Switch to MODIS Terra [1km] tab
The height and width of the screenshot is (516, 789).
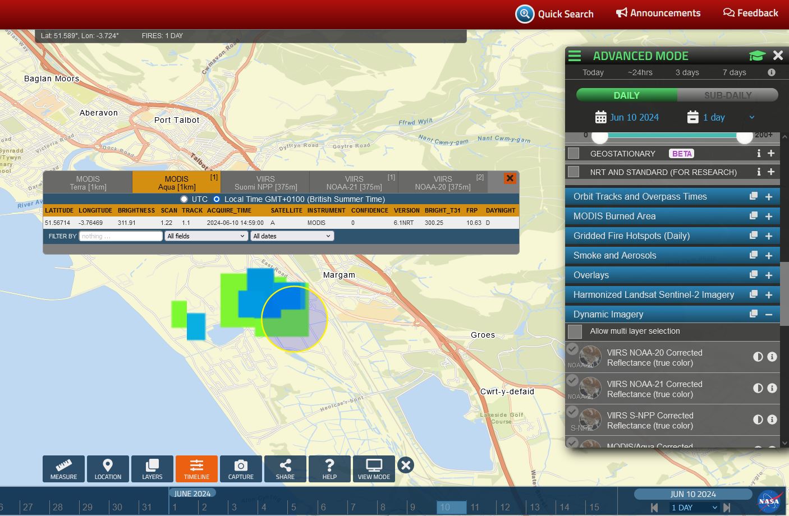pyautogui.click(x=88, y=183)
